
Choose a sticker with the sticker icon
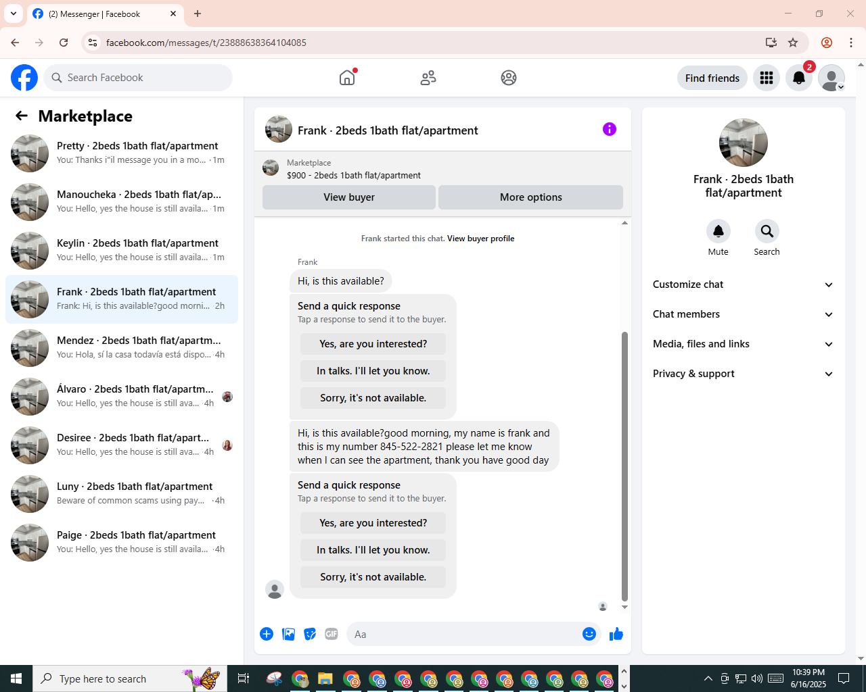(310, 634)
